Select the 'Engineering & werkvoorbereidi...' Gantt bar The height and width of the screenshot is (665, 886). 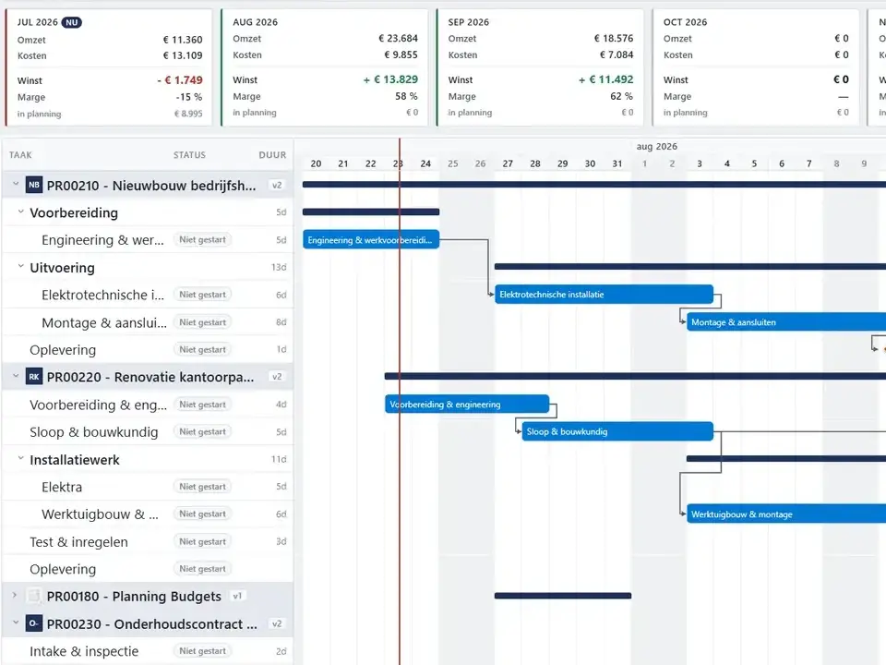[x=371, y=240]
